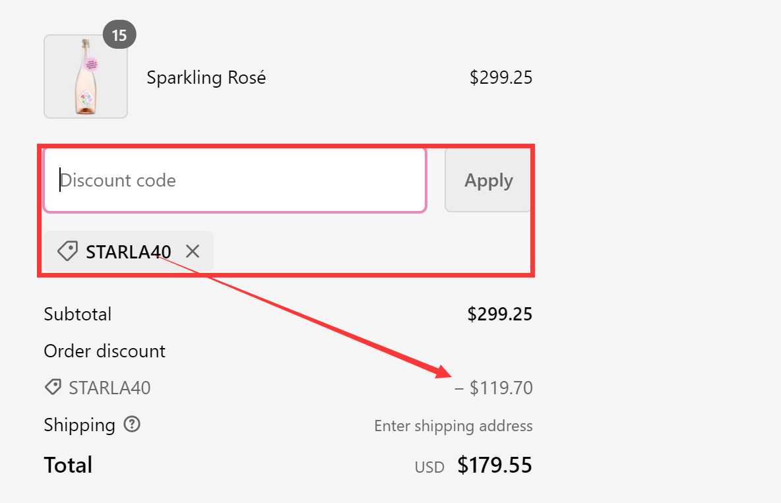This screenshot has width=781, height=503.
Task: Click the Subtotal amount $299.25
Action: point(499,314)
